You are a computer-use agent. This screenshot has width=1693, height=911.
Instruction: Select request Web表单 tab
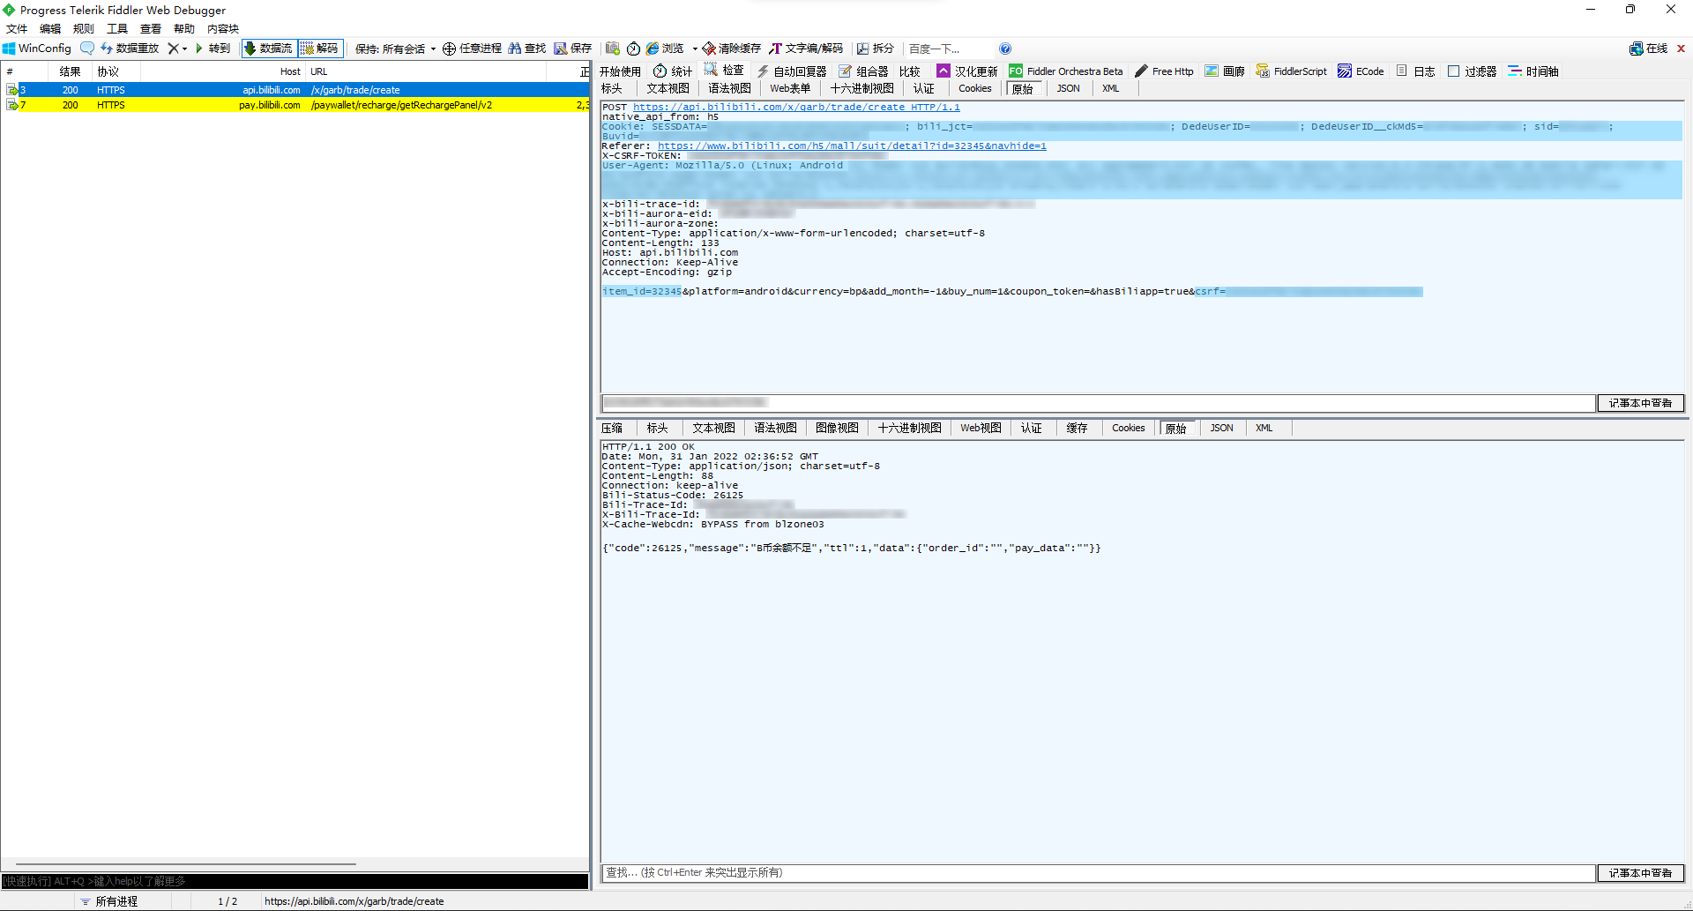click(790, 88)
